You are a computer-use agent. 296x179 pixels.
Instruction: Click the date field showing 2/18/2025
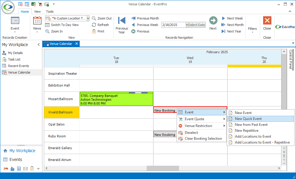[173, 25]
